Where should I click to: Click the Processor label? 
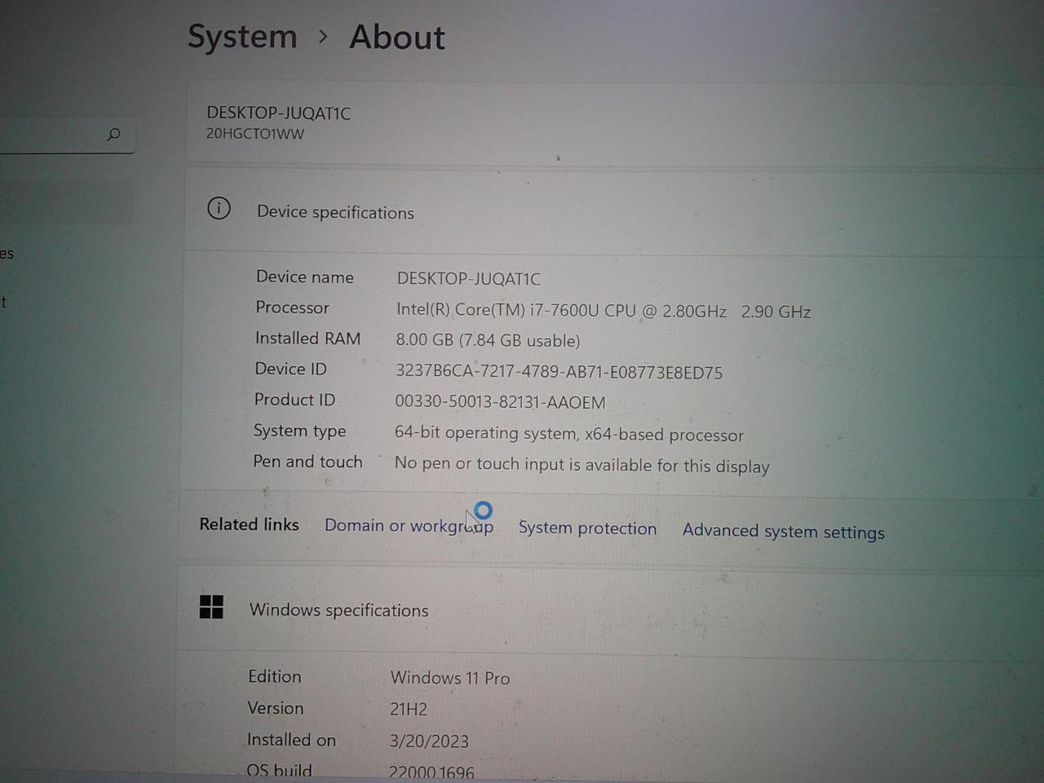coord(292,307)
